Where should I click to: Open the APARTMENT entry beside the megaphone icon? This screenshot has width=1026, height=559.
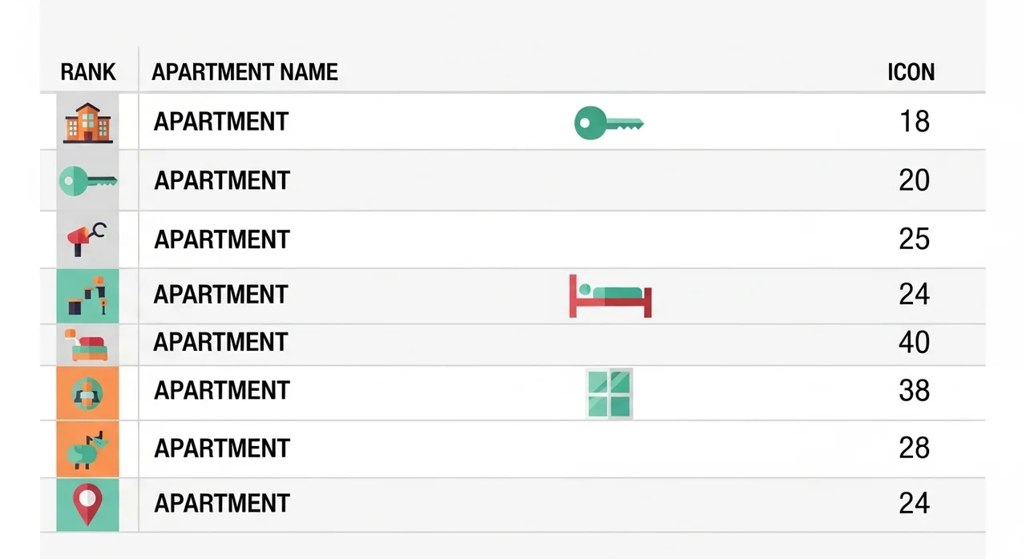pos(221,239)
